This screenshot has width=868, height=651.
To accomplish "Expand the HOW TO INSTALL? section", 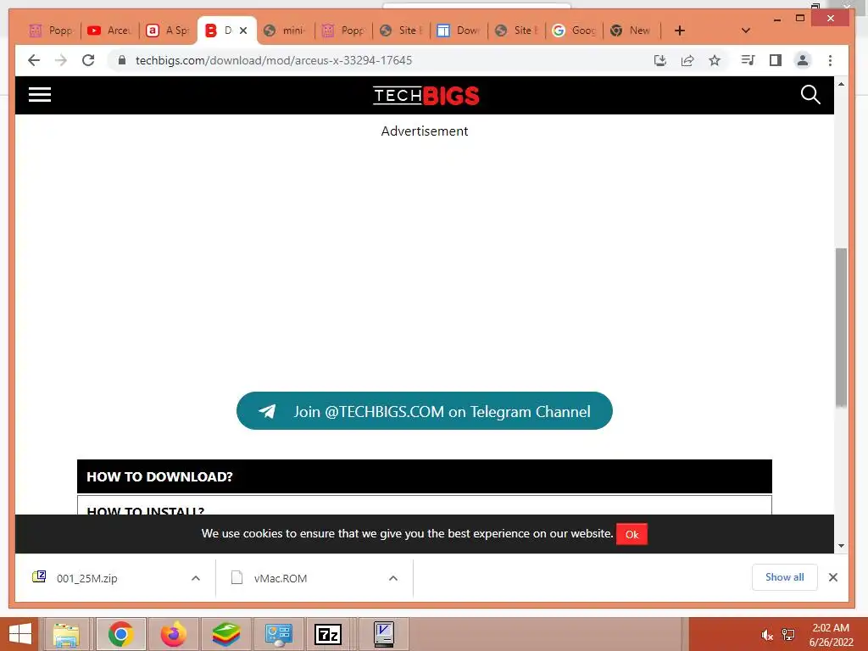I will (x=424, y=505).
